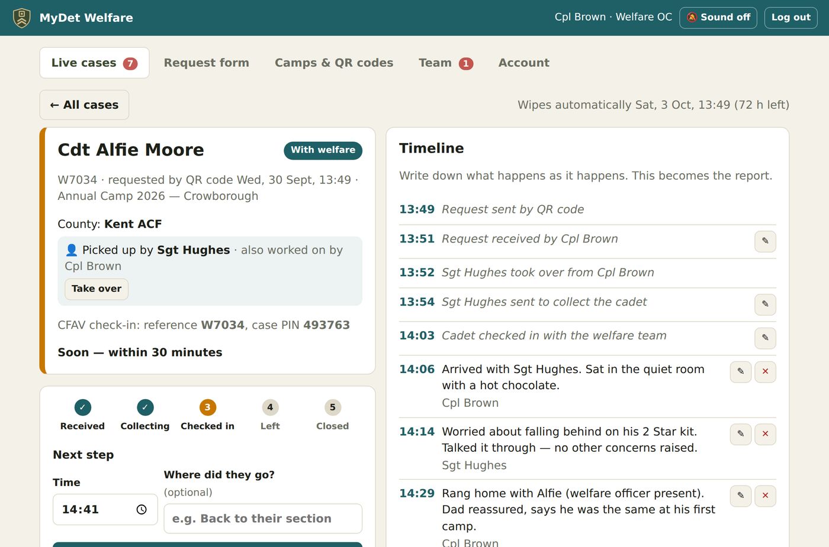Click the Soon — within 30 minutes urgency
This screenshot has width=829, height=547.
[140, 352]
